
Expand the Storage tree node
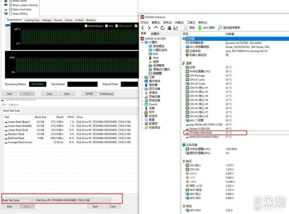click(x=142, y=97)
